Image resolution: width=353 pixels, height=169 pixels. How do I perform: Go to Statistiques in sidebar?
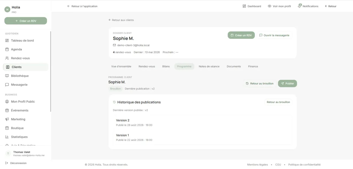click(x=26, y=137)
